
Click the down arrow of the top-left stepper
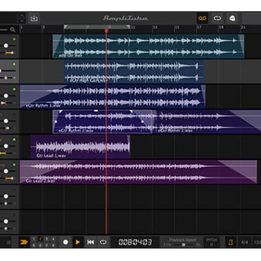pos(22,21)
